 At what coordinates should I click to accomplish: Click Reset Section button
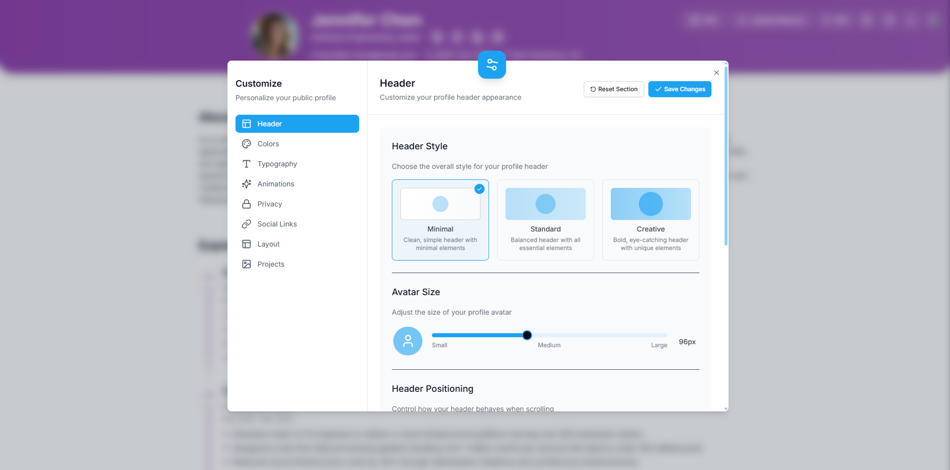tap(614, 89)
